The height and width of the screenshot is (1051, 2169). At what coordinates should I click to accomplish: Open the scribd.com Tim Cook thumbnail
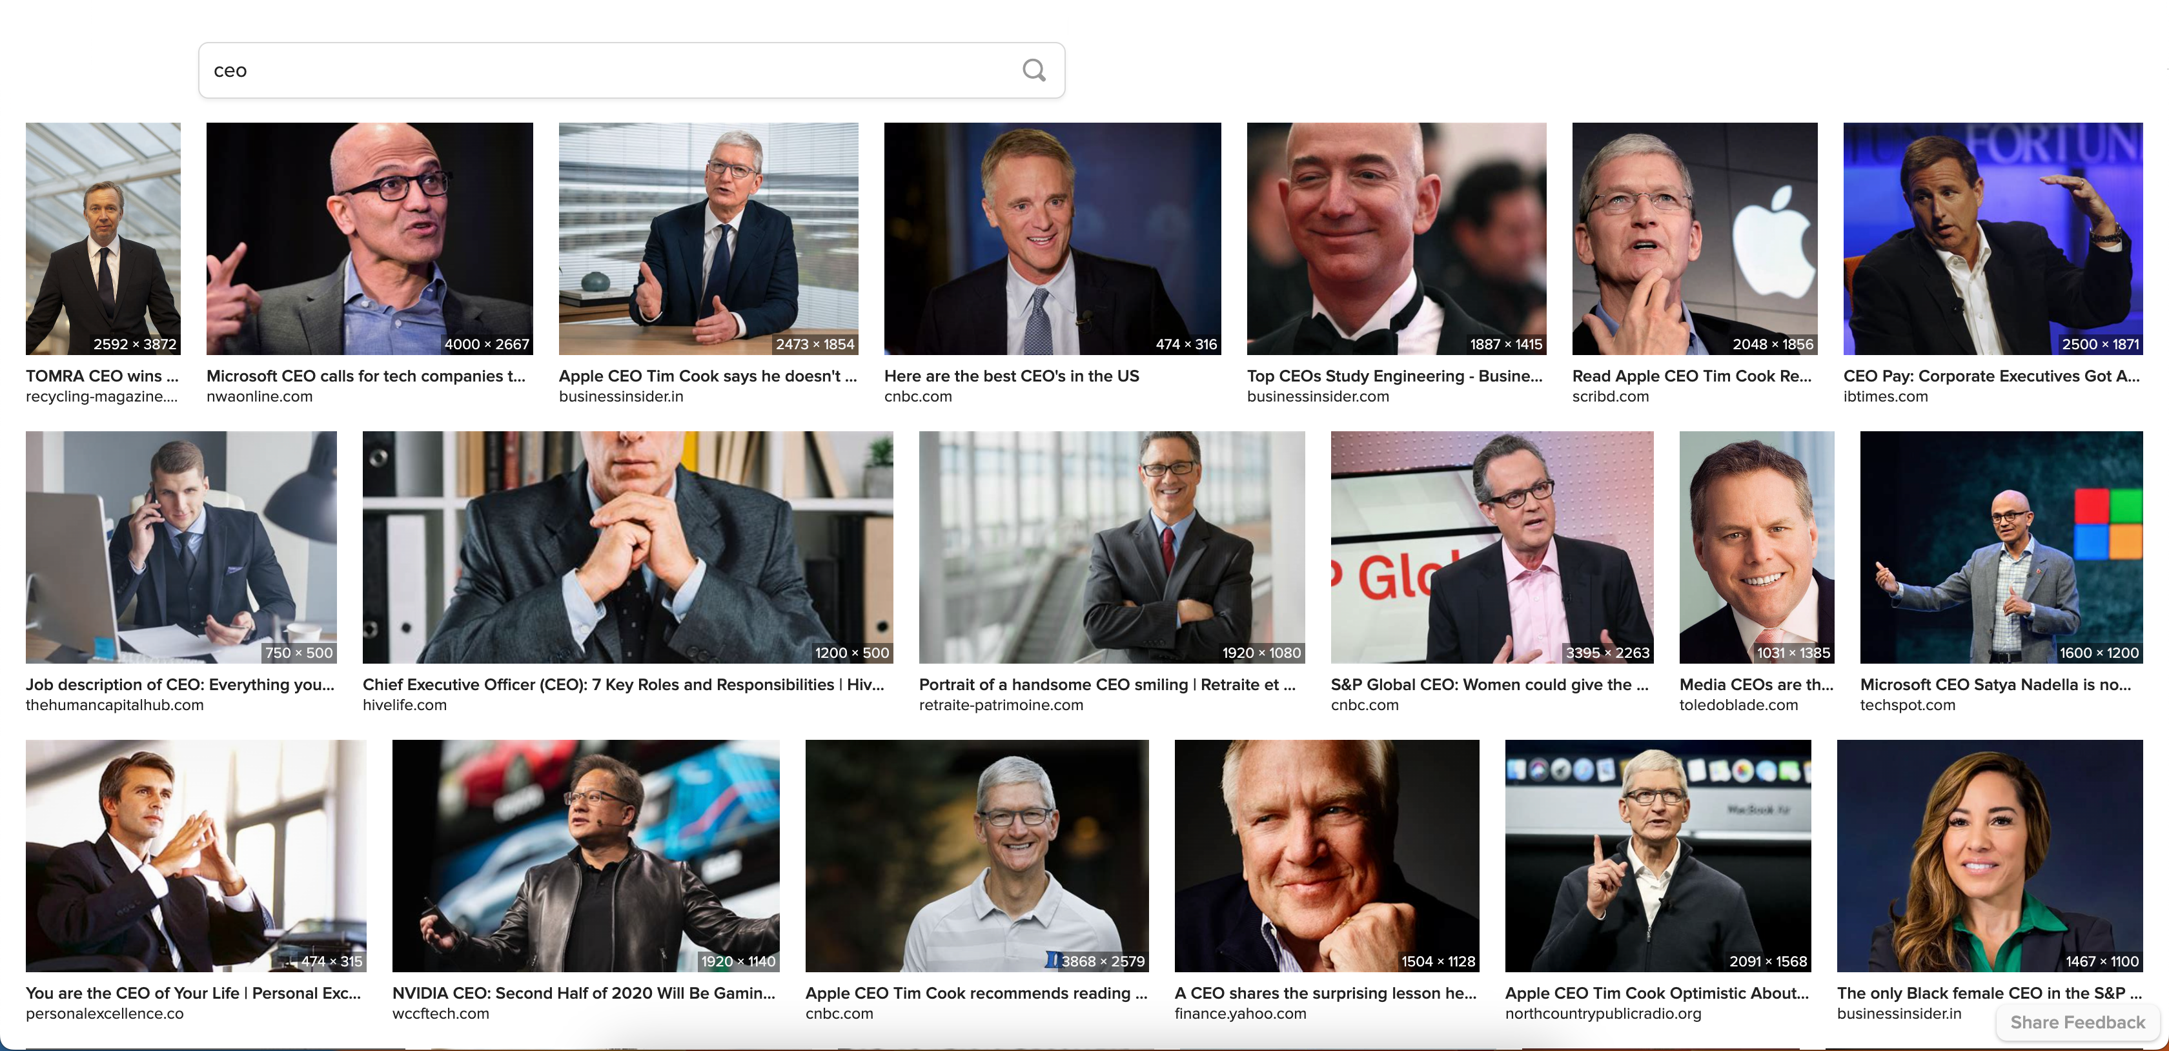pos(1694,238)
